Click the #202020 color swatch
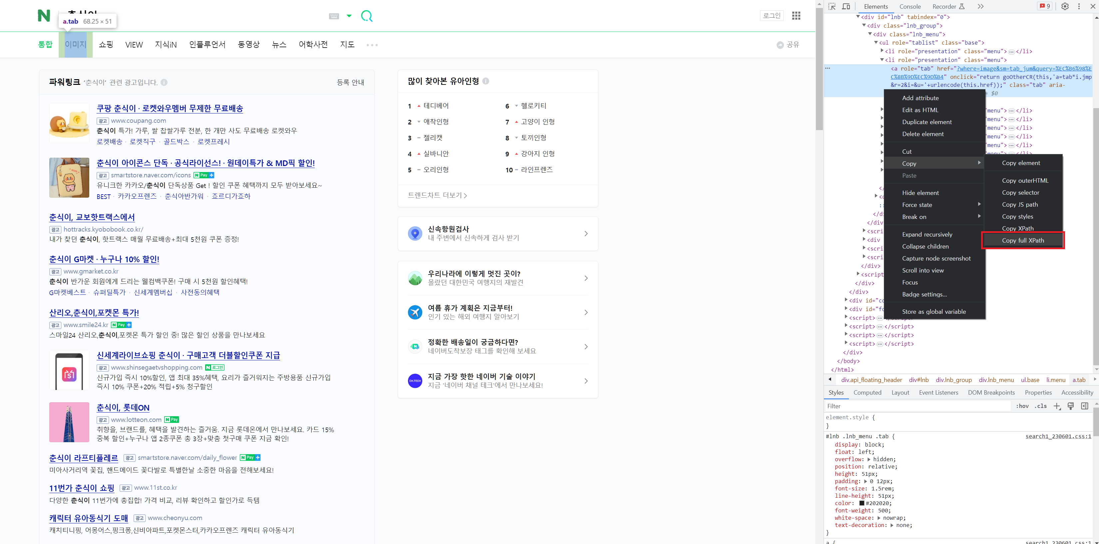 [x=862, y=503]
